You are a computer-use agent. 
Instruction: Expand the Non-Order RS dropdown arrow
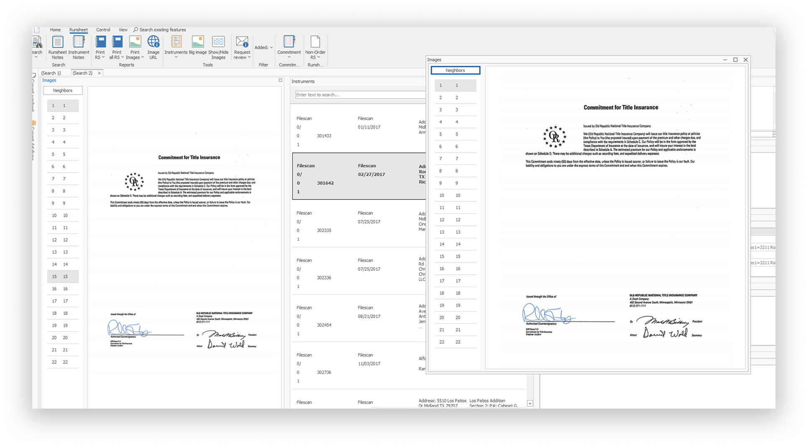click(x=319, y=57)
